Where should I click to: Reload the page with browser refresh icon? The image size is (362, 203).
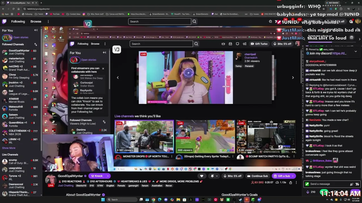13,9
